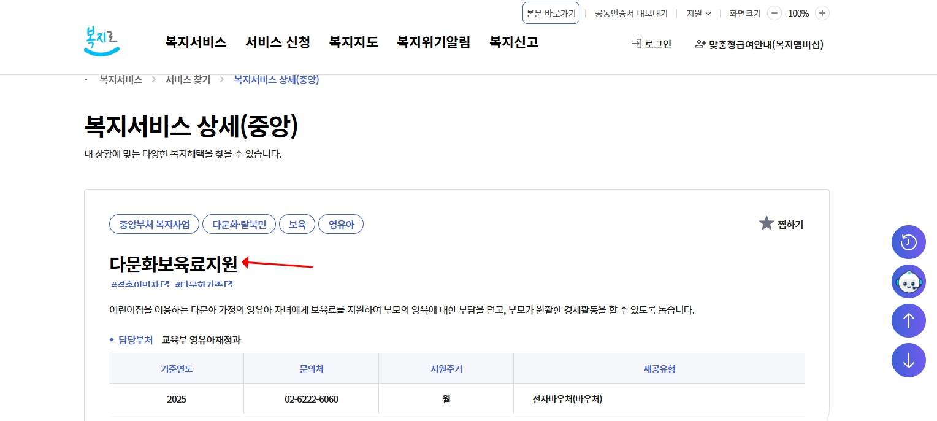
Task: Open the 복지서비스 menu
Action: (195, 42)
